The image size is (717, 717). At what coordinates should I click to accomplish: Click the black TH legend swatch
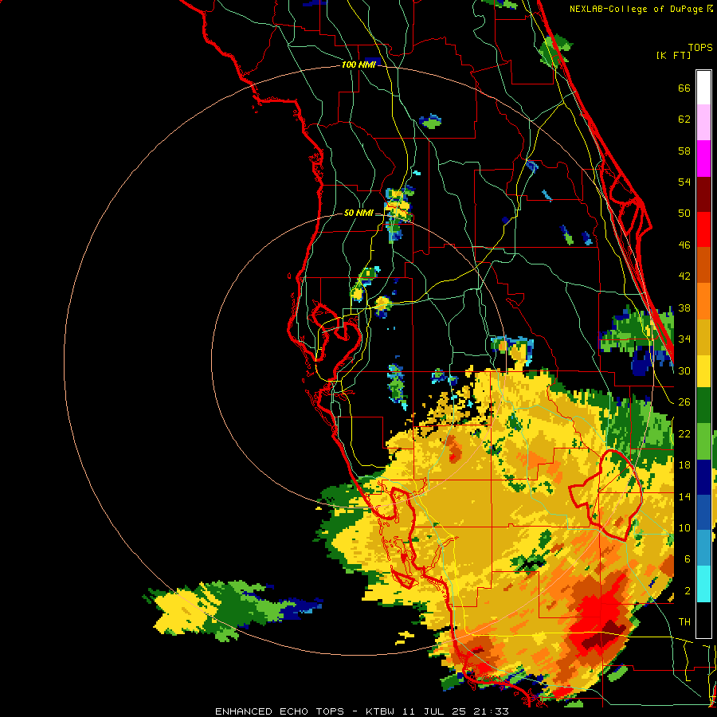(x=703, y=620)
